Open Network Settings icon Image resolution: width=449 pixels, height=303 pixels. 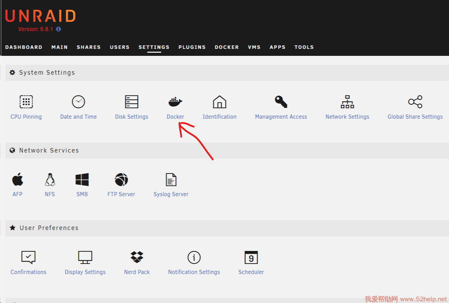click(347, 102)
